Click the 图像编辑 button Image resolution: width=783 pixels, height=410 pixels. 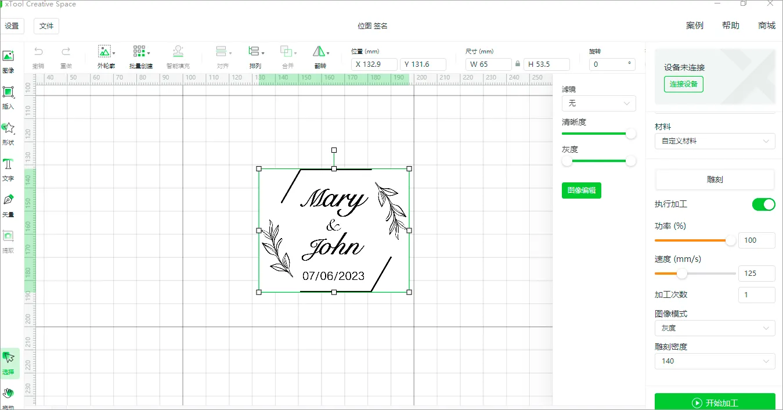(582, 190)
